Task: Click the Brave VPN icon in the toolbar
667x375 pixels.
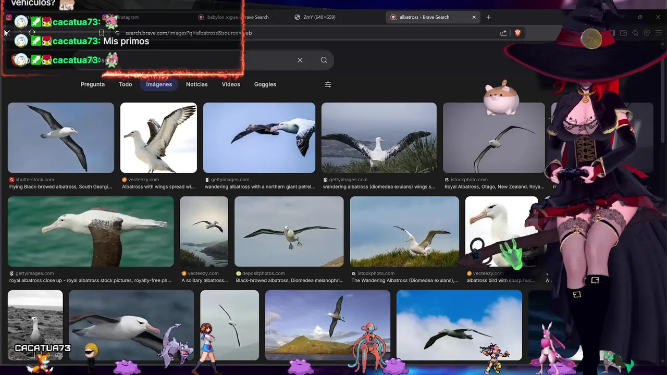Action: point(647,33)
